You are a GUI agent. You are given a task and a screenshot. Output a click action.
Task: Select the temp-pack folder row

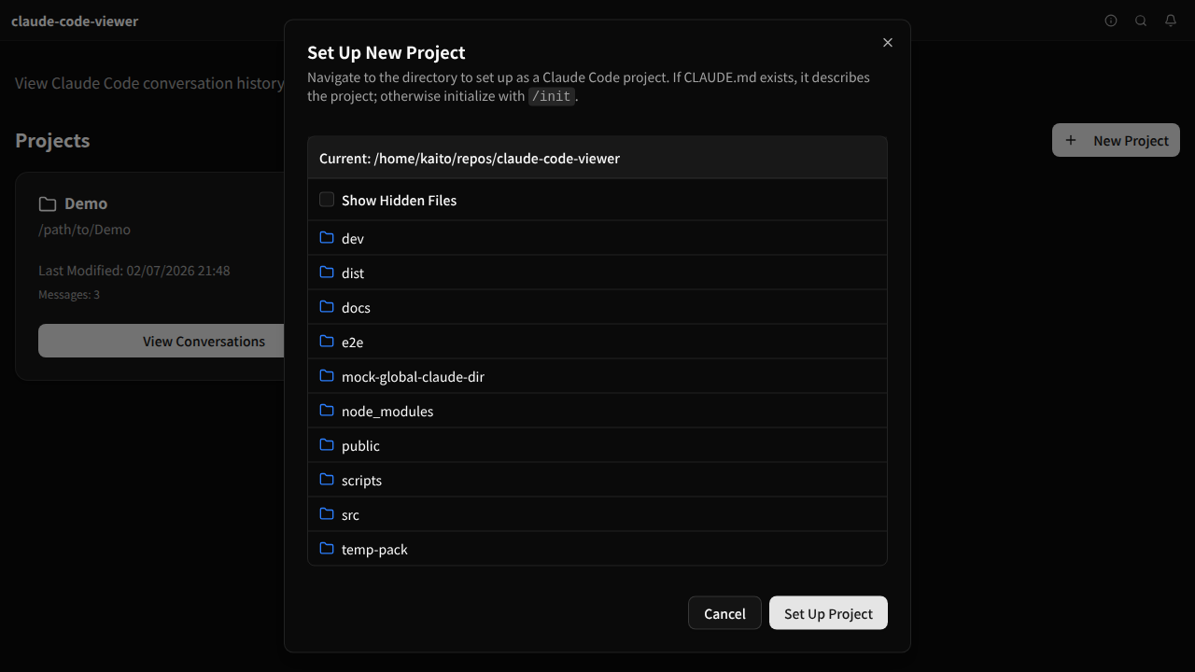(374, 549)
